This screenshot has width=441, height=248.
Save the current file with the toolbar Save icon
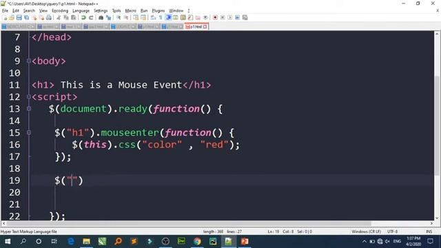pos(19,17)
